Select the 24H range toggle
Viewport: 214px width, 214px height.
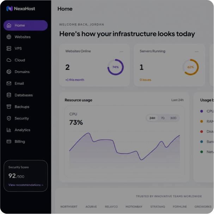tap(152, 118)
